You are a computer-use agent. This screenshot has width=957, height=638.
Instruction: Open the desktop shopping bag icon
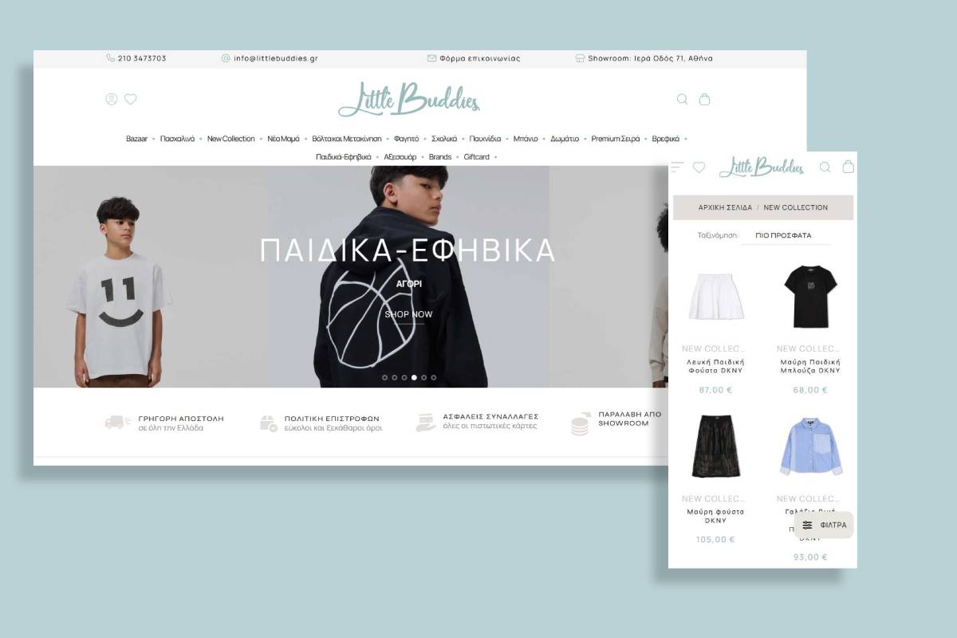tap(704, 100)
